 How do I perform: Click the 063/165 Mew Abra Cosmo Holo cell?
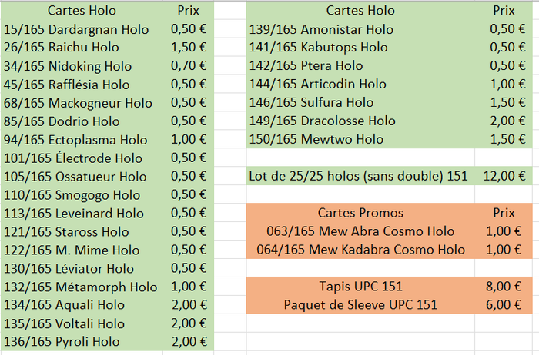360,231
